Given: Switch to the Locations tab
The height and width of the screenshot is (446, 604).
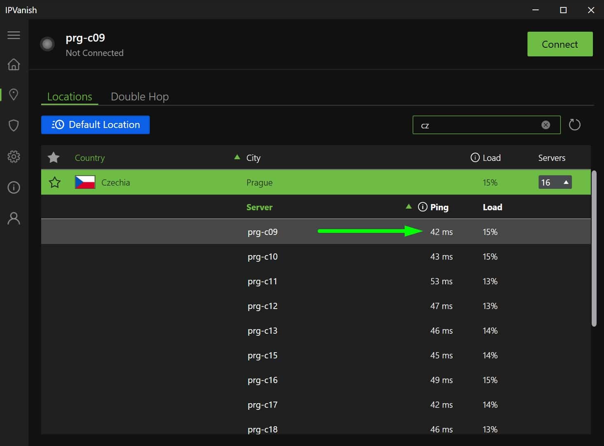Looking at the screenshot, I should coord(70,97).
